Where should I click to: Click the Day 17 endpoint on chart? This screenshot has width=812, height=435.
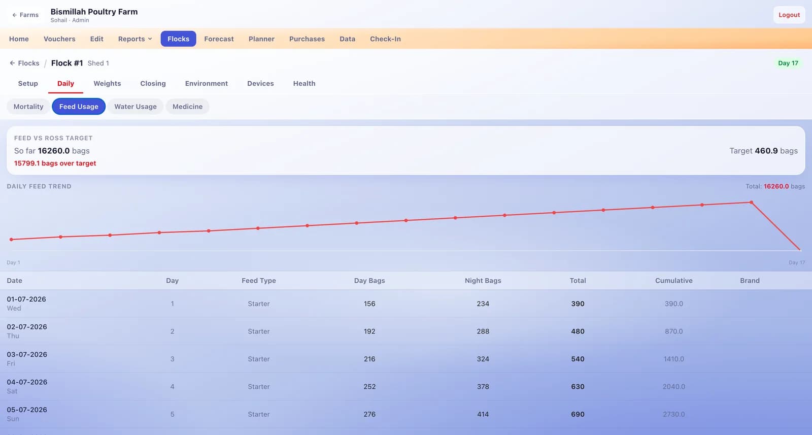[800, 250]
